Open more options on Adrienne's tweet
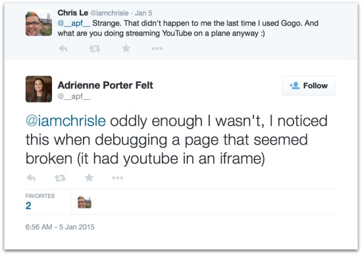Screen dimensions: 362x255 [118, 177]
